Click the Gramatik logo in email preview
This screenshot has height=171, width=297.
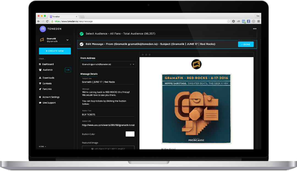(x=196, y=64)
